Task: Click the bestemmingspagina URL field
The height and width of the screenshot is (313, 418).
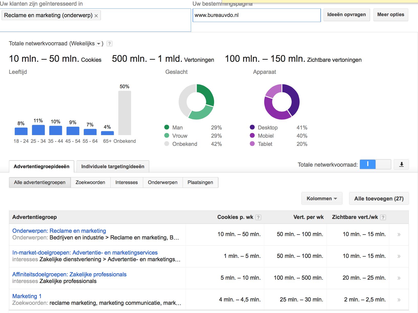Action: pyautogui.click(x=257, y=15)
